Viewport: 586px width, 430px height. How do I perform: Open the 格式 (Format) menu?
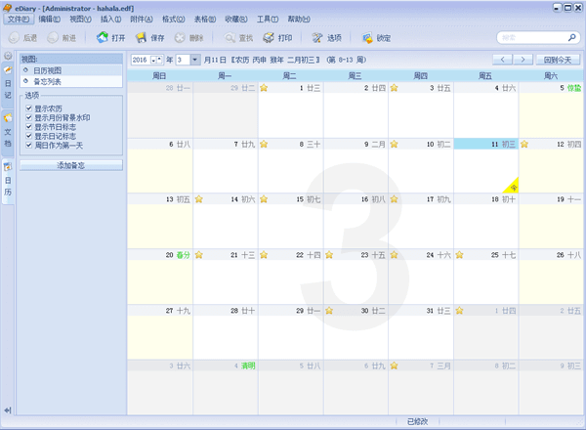coord(174,19)
